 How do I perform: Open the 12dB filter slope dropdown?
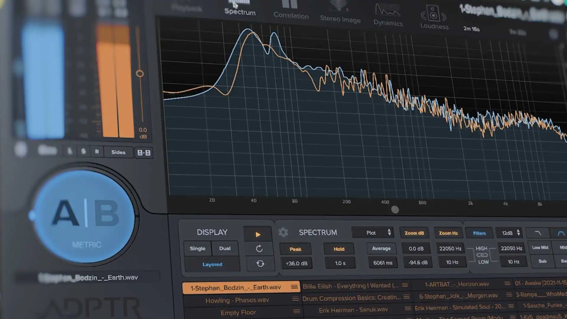pyautogui.click(x=510, y=233)
